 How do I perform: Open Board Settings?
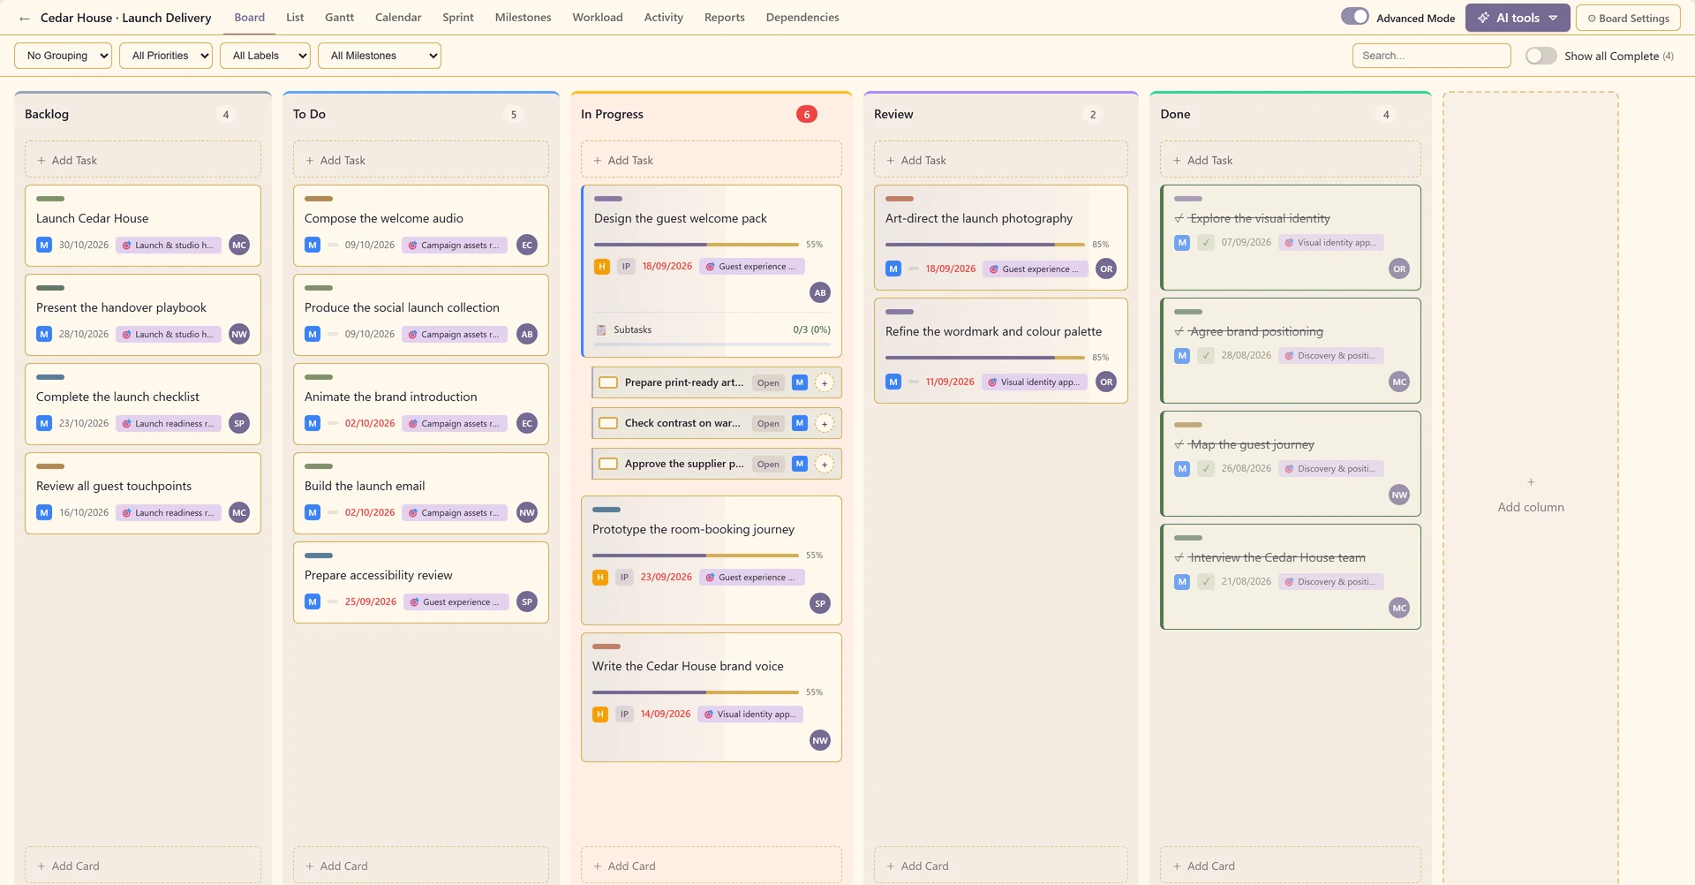tap(1628, 18)
